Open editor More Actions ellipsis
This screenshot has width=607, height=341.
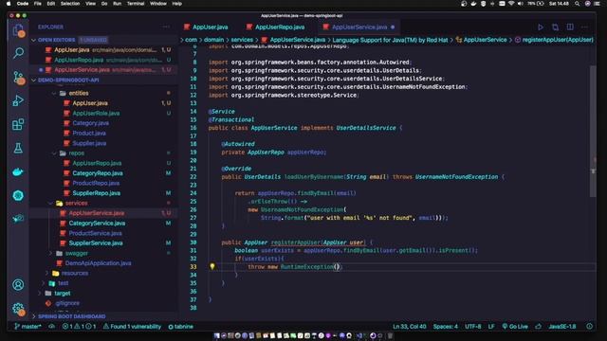tap(585, 27)
